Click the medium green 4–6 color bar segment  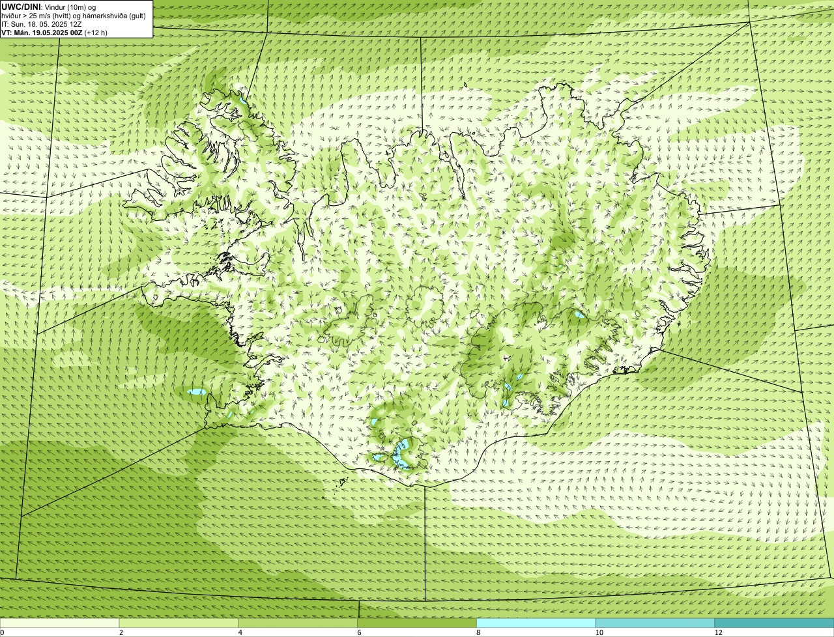298,623
